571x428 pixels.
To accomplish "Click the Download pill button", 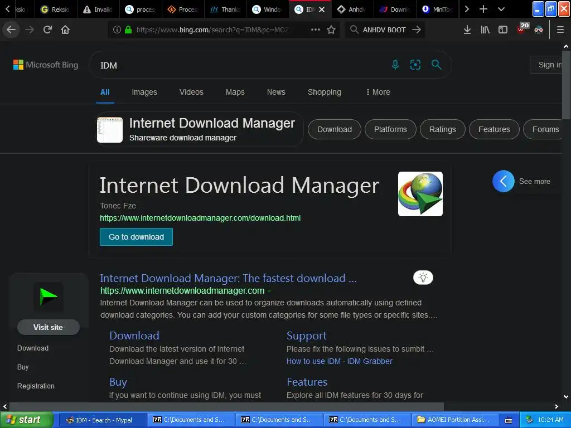I will coord(335,129).
